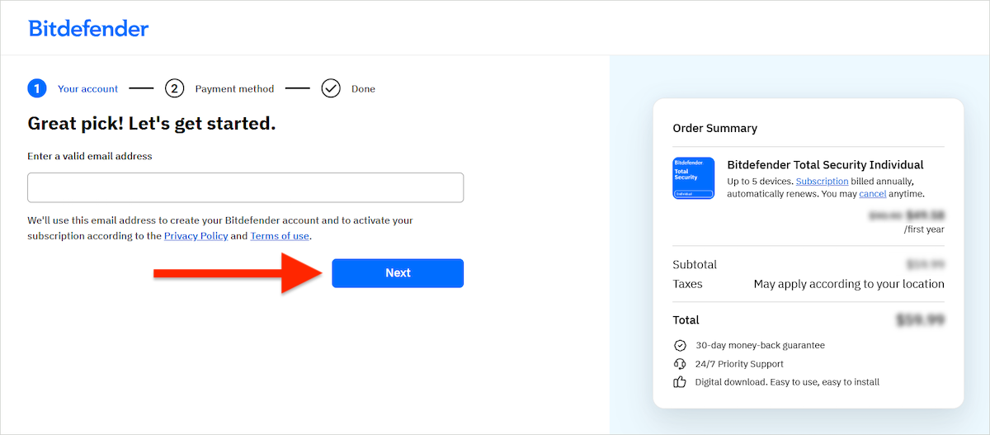Screen dimensions: 990x435
Task: Open the cancel link in order summary
Action: tap(872, 194)
